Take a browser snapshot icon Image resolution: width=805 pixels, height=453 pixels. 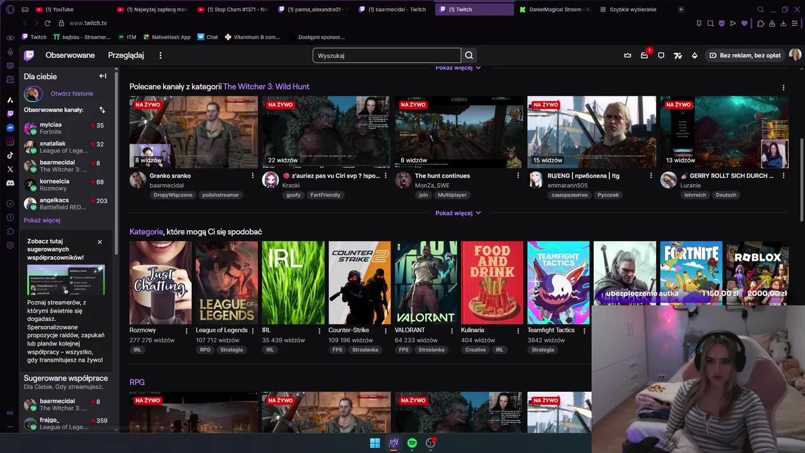tap(710, 23)
